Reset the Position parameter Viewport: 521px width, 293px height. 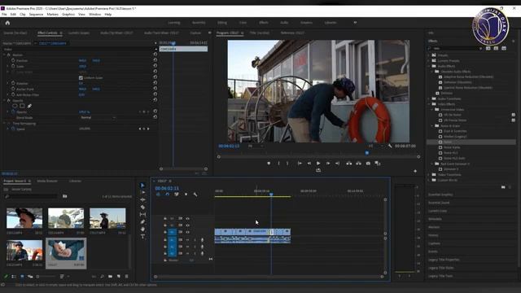point(155,60)
